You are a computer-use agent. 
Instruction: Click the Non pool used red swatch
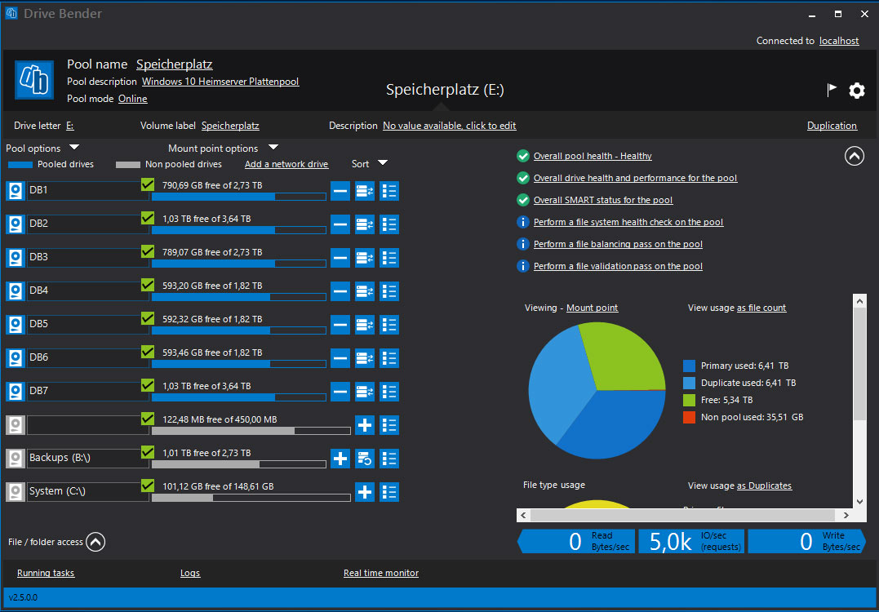[x=689, y=418]
